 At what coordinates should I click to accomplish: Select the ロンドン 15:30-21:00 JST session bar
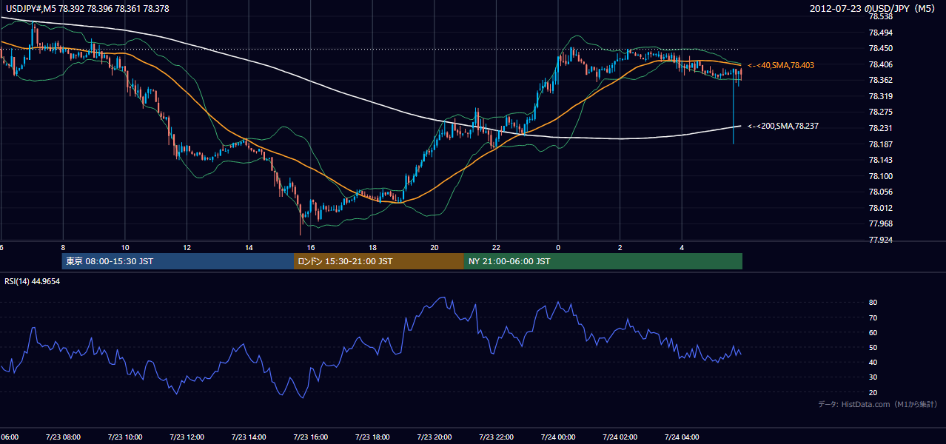pos(379,261)
